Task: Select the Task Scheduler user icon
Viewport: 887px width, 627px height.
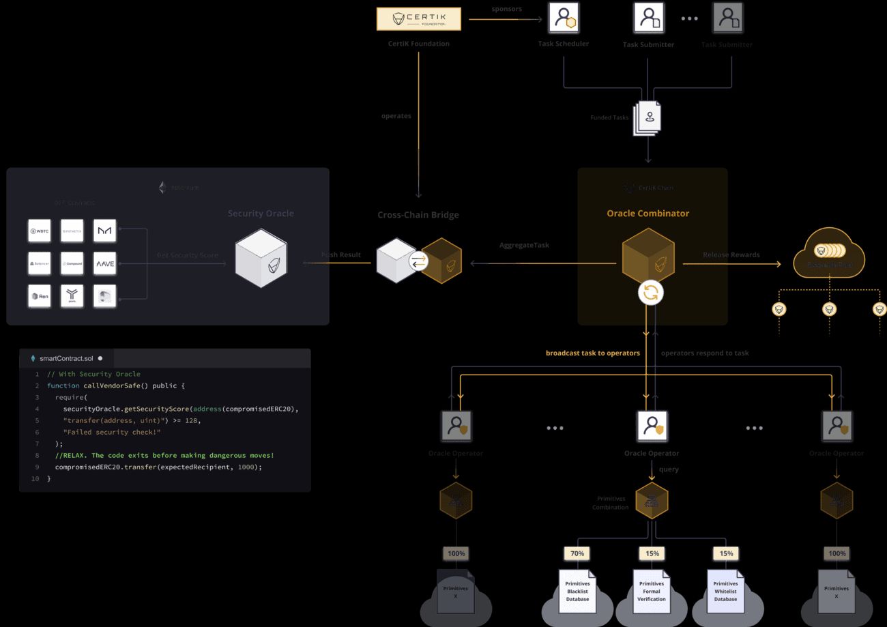Action: [x=563, y=17]
